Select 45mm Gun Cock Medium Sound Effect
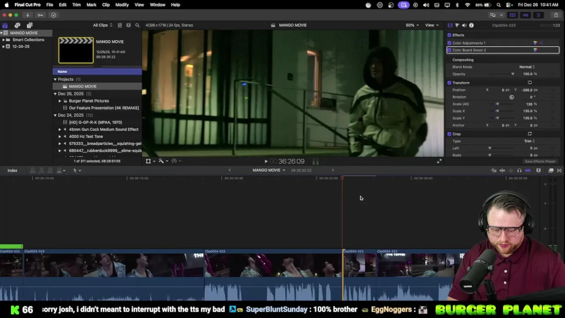Image resolution: width=565 pixels, height=318 pixels. coord(103,129)
